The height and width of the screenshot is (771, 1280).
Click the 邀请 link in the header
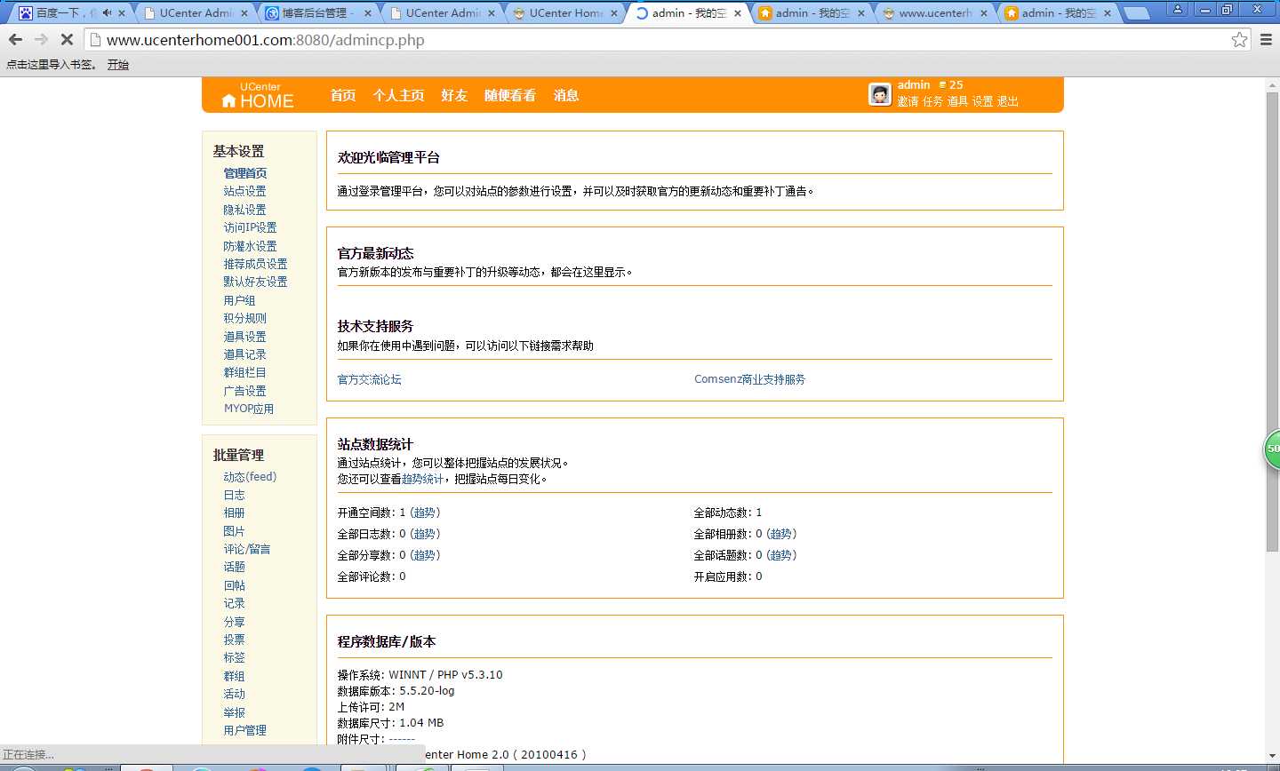908,101
